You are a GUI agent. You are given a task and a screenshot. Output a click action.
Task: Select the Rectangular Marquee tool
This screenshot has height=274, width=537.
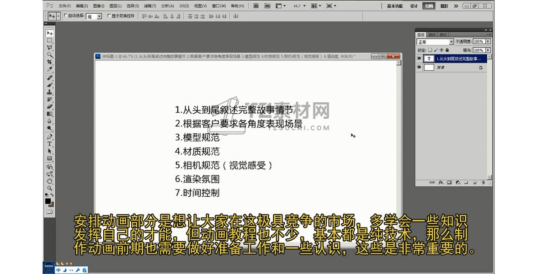point(50,40)
